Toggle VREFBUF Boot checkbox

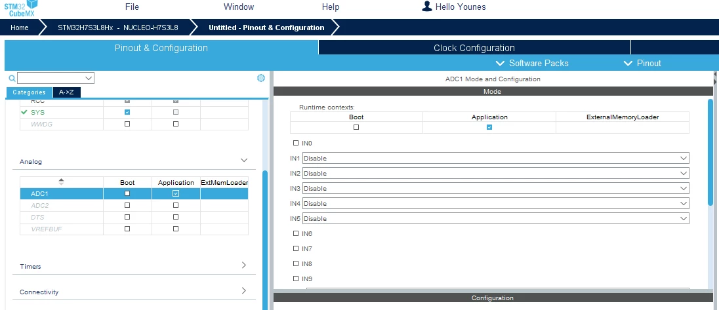pos(127,229)
